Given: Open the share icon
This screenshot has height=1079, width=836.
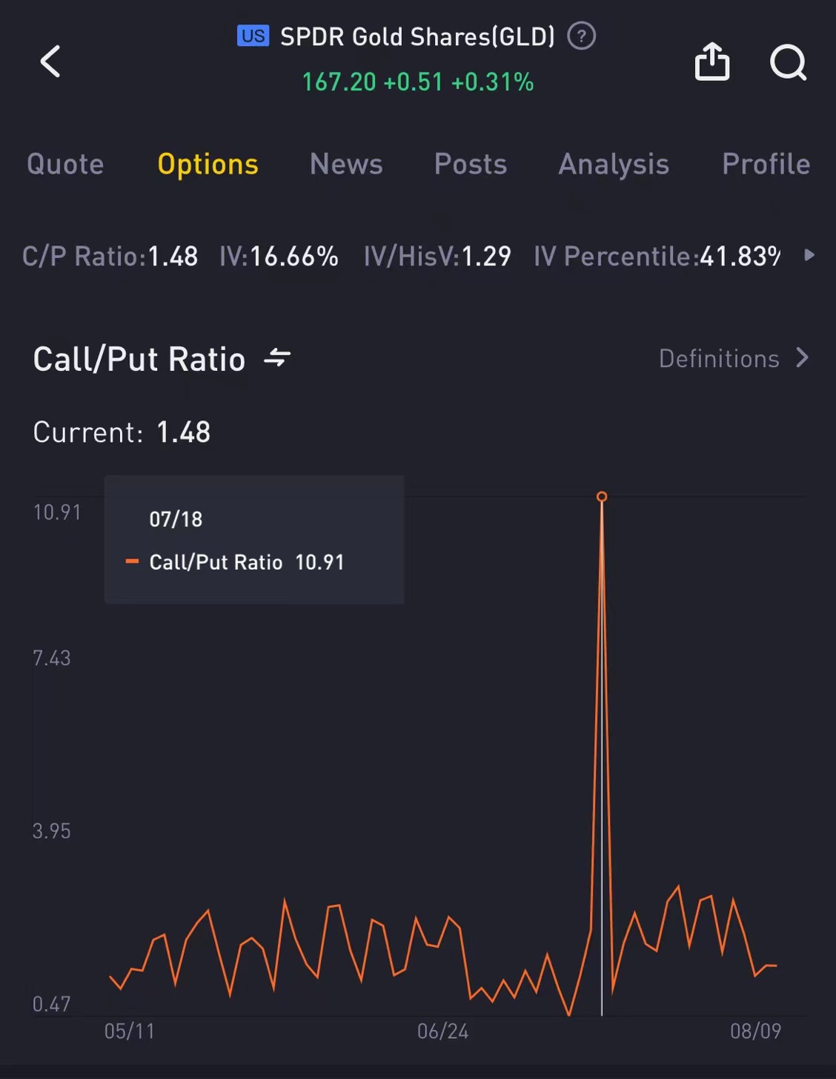Looking at the screenshot, I should (x=711, y=61).
